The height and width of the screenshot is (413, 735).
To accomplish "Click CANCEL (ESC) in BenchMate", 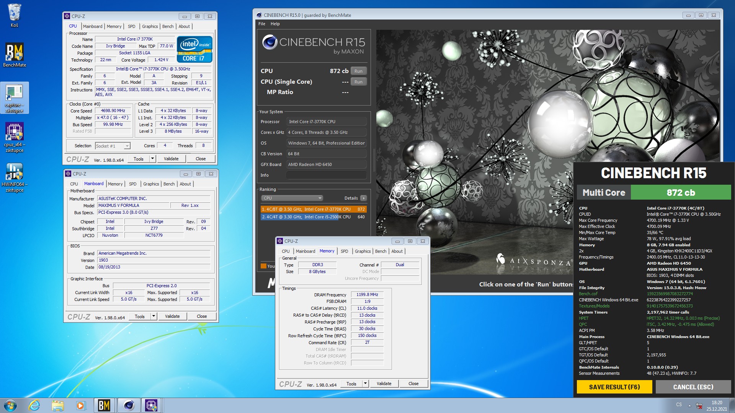I will coord(693,387).
